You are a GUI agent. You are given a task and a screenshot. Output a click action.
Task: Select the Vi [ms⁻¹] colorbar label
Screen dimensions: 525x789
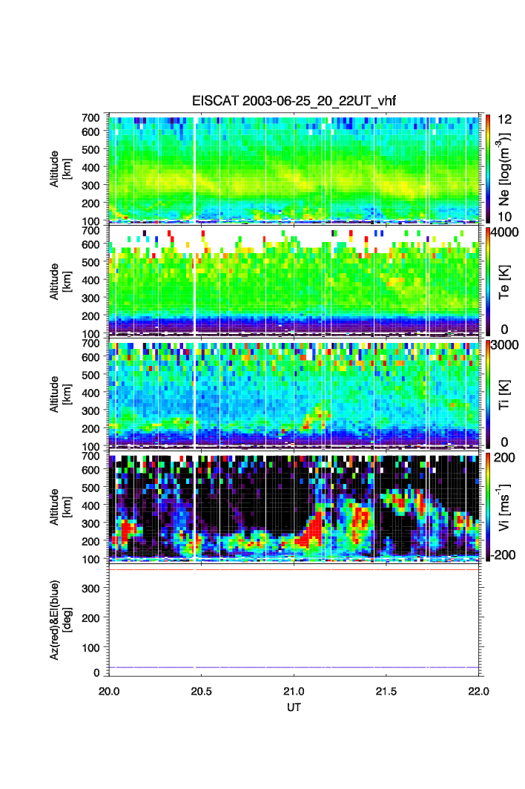505,506
